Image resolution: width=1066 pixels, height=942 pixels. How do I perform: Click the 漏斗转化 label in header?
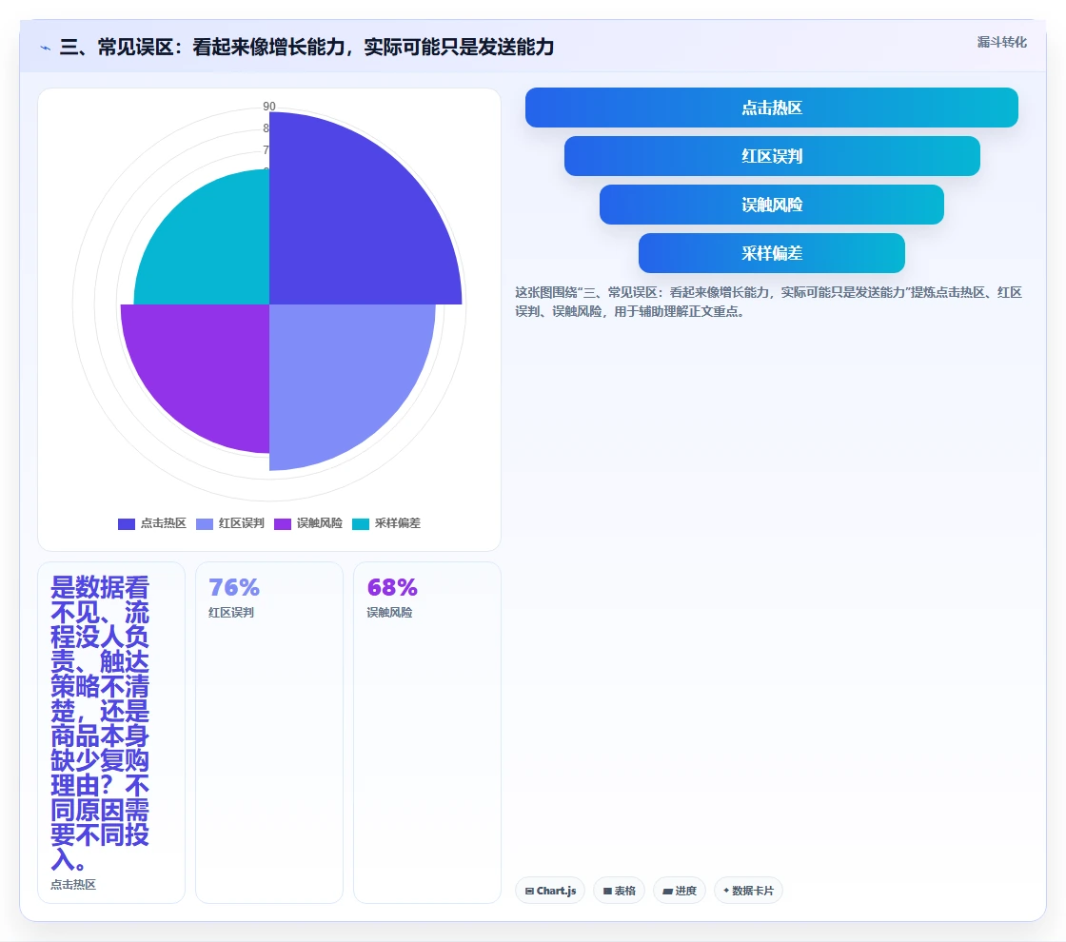(1001, 42)
